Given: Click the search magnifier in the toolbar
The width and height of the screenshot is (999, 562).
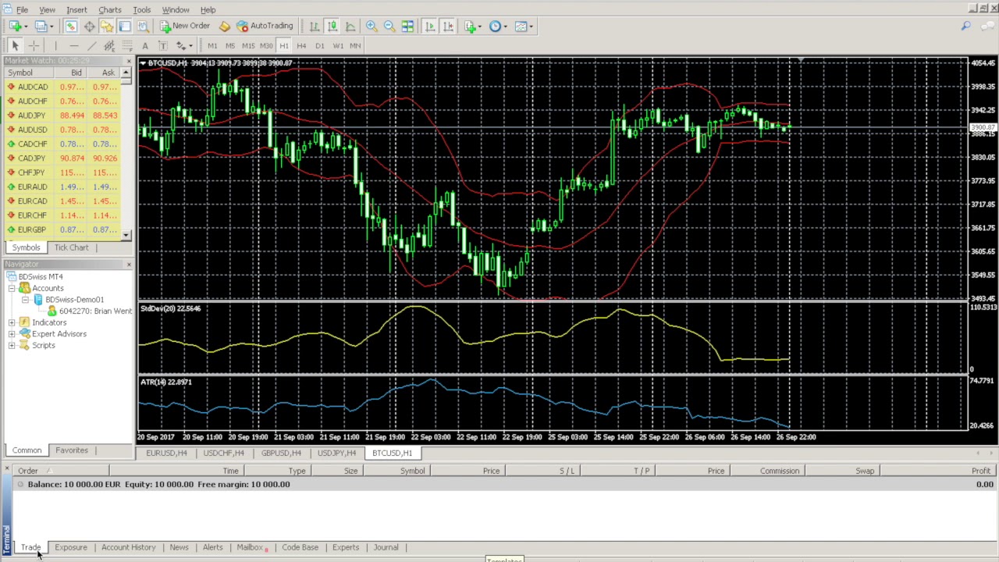Looking at the screenshot, I should coord(965,26).
